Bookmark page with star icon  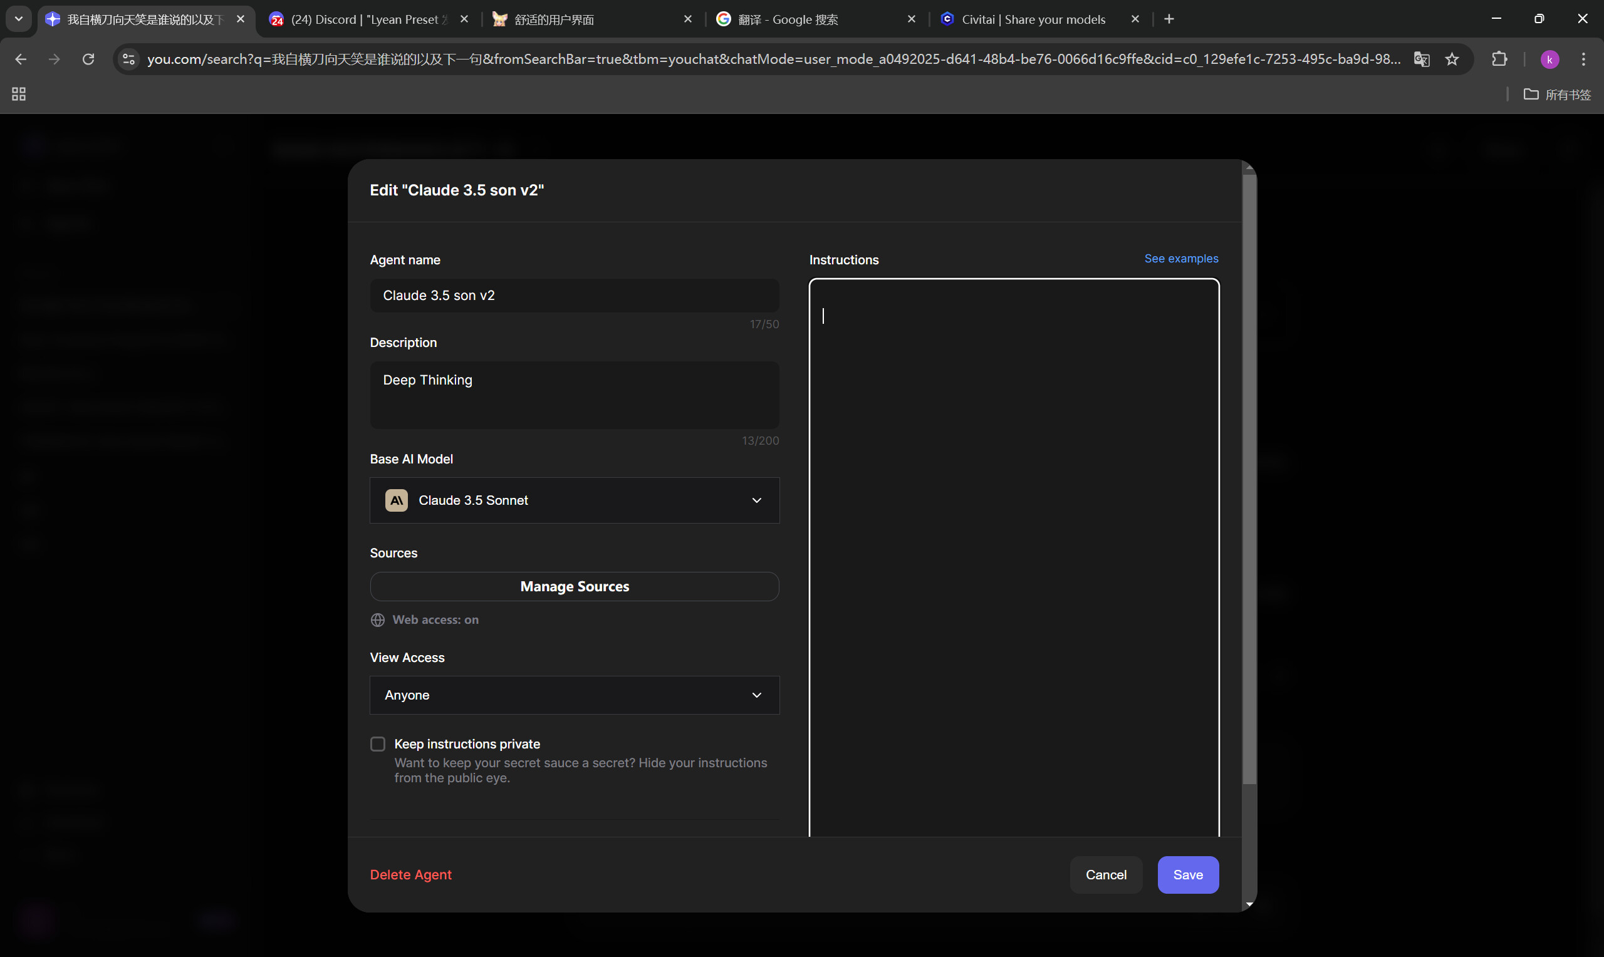(1452, 59)
